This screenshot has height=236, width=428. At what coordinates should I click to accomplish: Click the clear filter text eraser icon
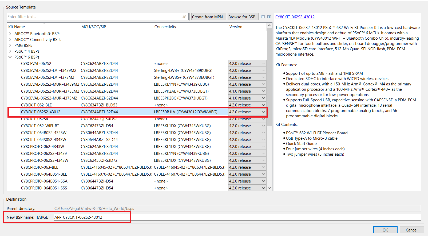tap(184, 16)
